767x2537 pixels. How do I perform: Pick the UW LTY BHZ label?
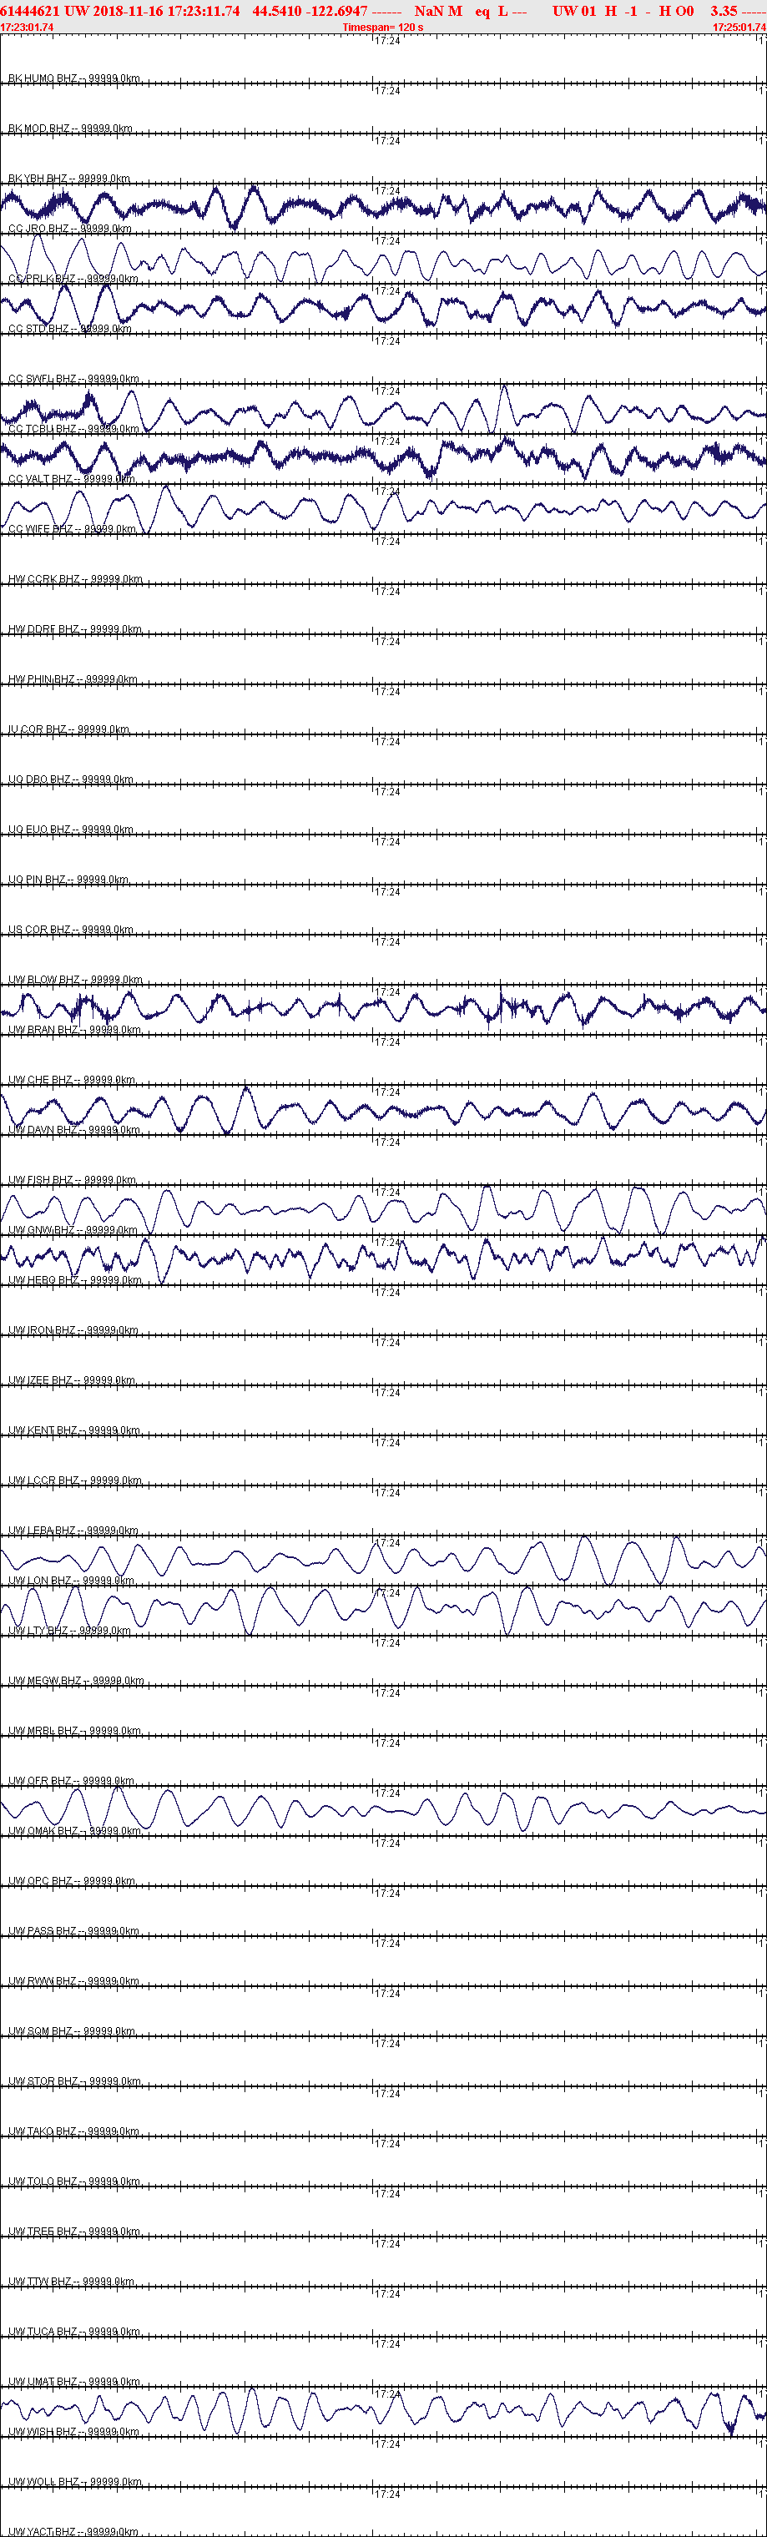point(69,1631)
